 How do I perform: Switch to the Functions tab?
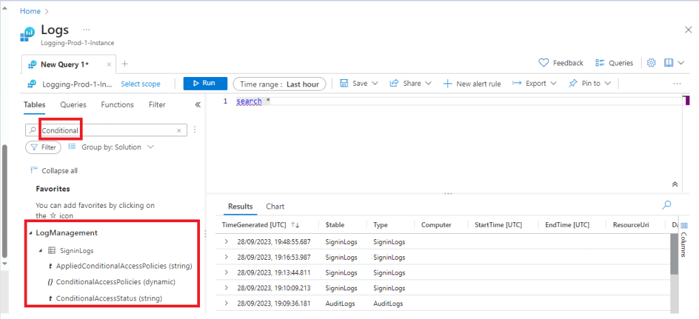click(x=117, y=105)
